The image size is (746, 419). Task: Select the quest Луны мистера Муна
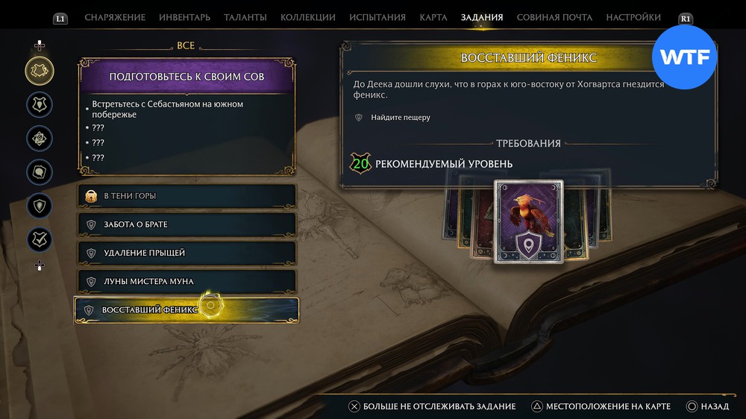[186, 282]
